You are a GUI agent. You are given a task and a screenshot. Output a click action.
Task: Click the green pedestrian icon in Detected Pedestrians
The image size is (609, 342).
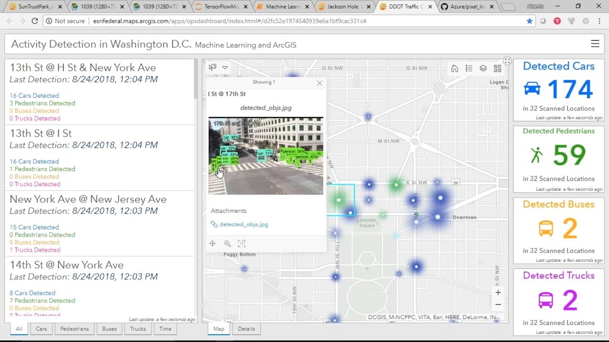click(x=537, y=155)
